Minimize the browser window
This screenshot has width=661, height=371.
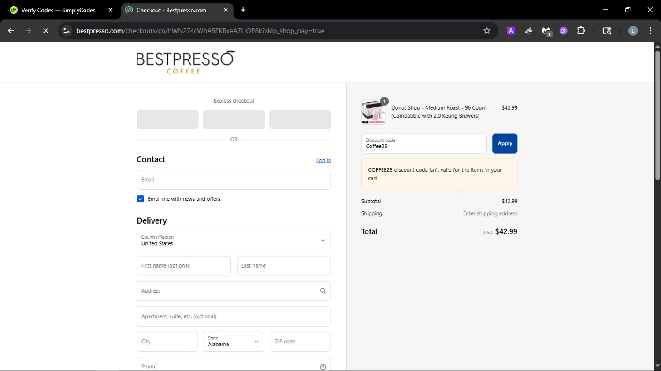[605, 10]
